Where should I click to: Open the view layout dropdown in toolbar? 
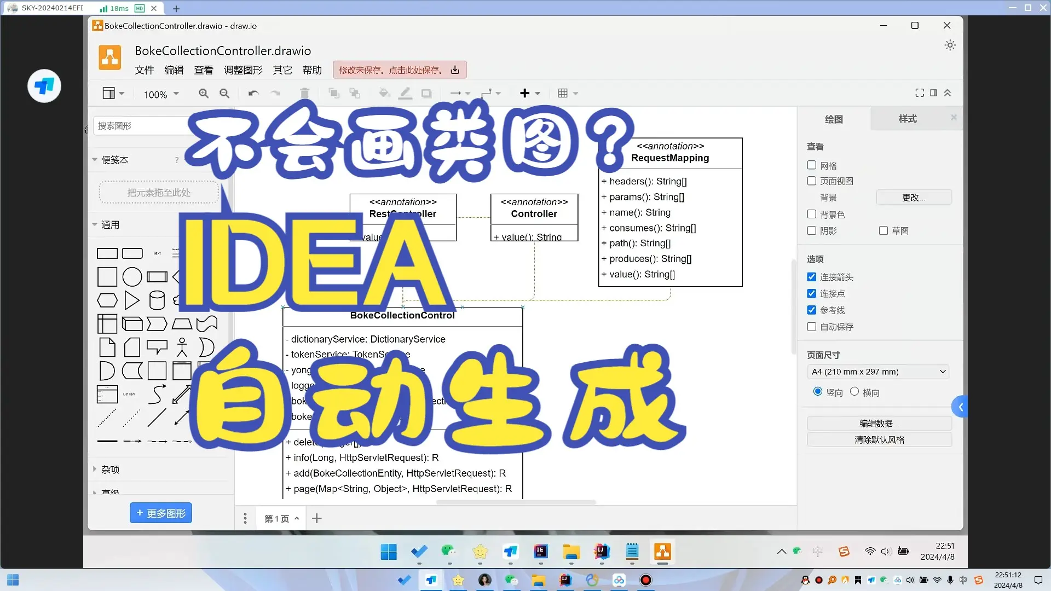click(113, 94)
